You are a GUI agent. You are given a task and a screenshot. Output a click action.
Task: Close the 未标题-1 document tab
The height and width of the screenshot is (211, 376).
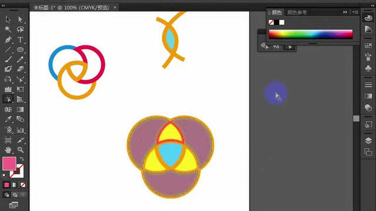pos(115,8)
